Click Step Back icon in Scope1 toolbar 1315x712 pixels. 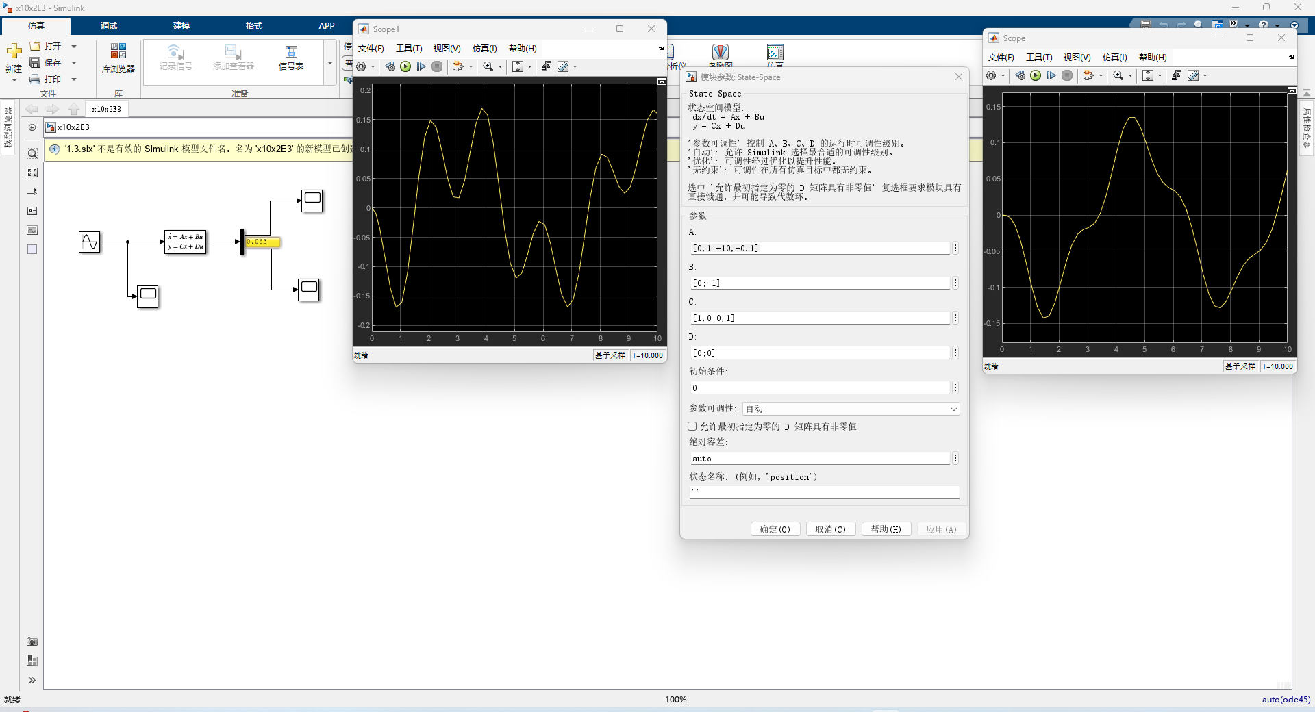click(390, 66)
